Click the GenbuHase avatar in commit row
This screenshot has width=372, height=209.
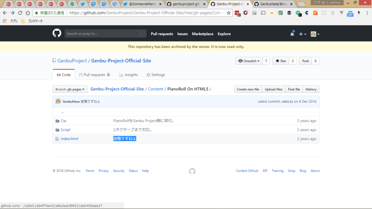click(58, 101)
